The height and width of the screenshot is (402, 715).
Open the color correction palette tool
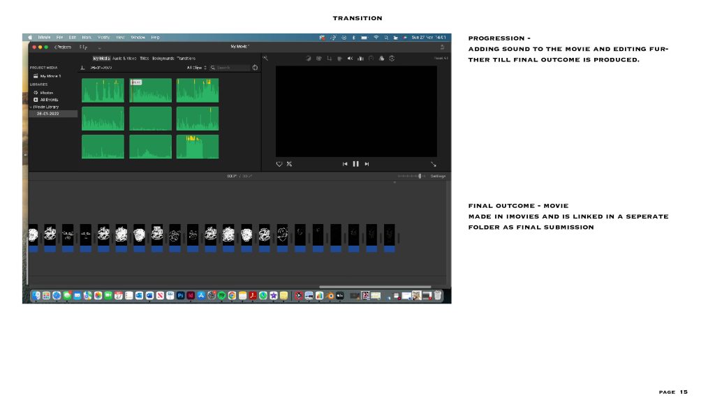click(x=318, y=59)
